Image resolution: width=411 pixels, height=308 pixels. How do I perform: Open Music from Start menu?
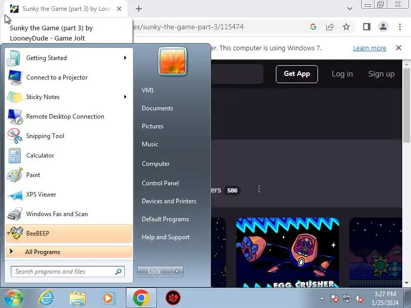(x=150, y=144)
